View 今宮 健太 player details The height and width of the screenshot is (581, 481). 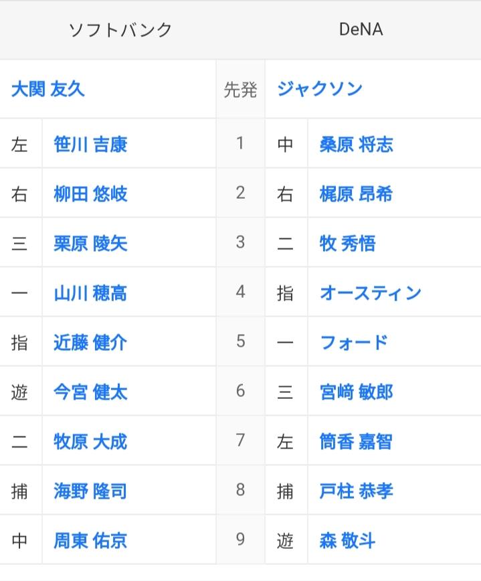(x=90, y=392)
